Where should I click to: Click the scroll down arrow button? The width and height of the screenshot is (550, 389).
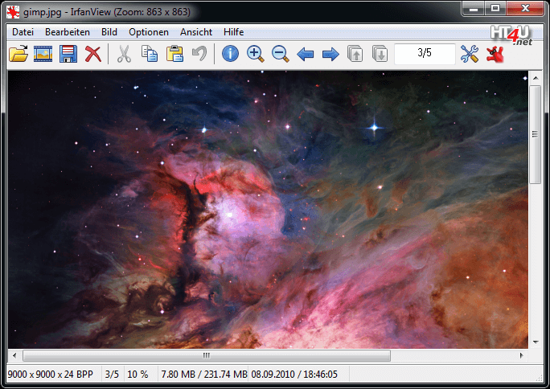(x=536, y=342)
